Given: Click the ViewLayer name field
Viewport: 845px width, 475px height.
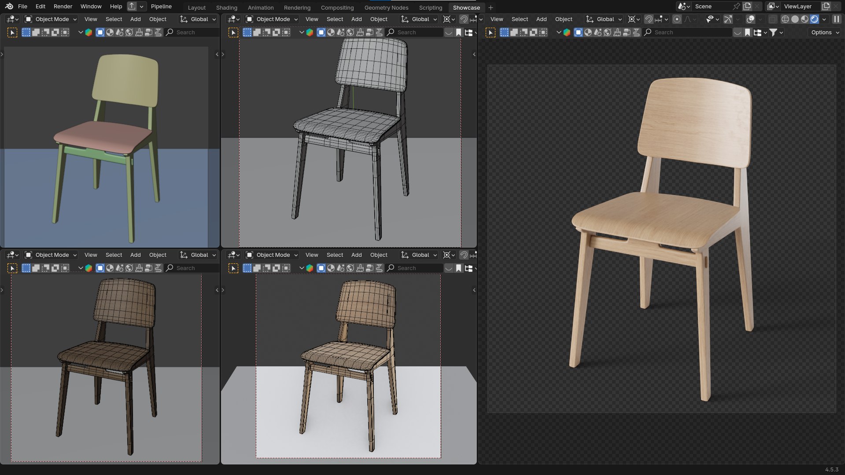Looking at the screenshot, I should 801,7.
